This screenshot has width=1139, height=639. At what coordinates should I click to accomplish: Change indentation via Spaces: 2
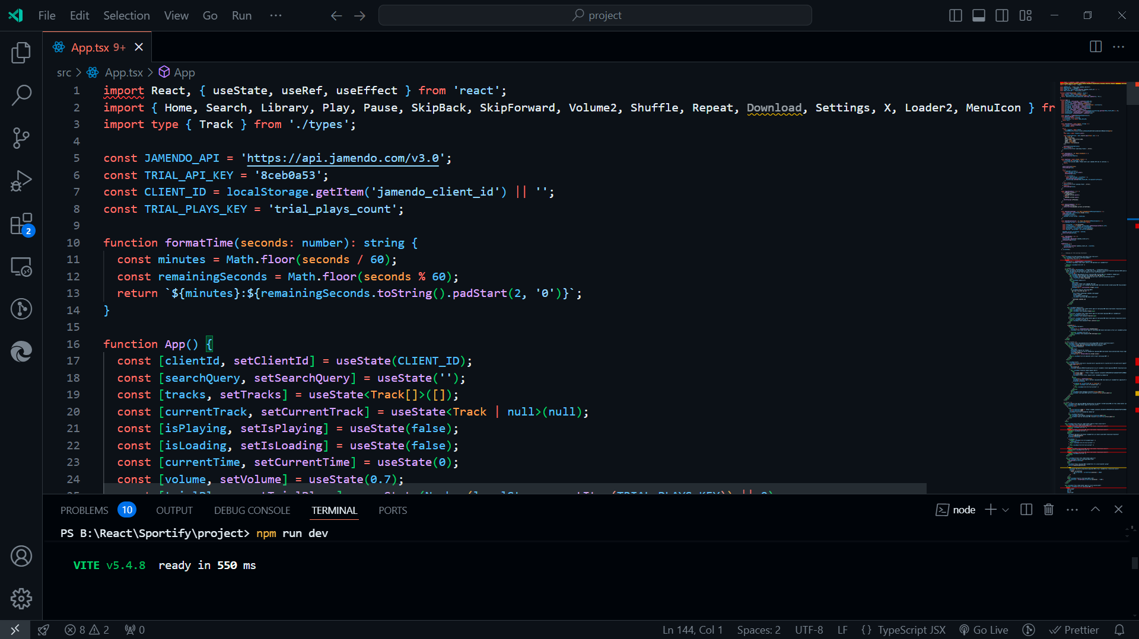[x=759, y=630]
